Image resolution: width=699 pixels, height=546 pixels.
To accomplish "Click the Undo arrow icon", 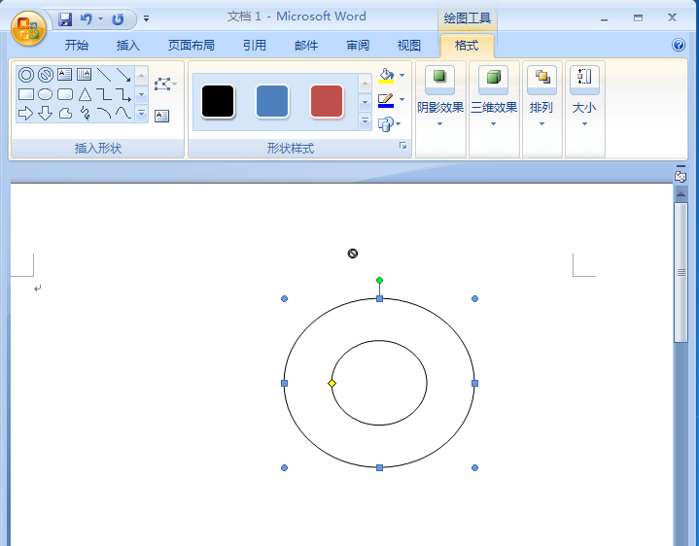I will pyautogui.click(x=87, y=18).
